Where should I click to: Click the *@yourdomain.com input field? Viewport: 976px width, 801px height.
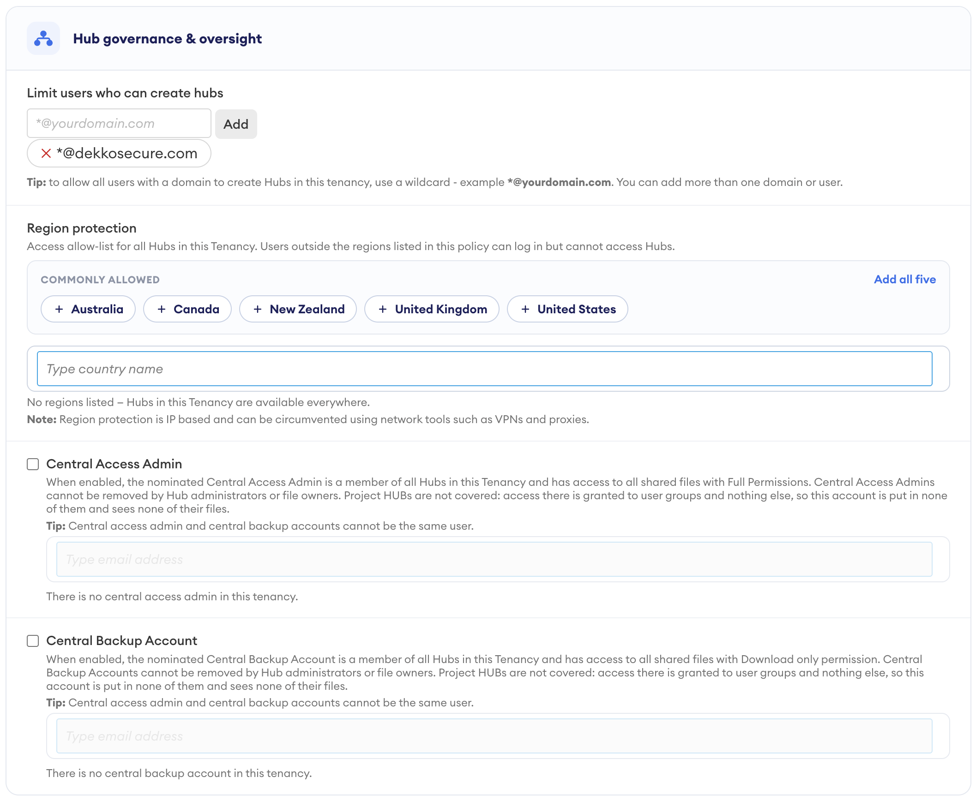119,124
